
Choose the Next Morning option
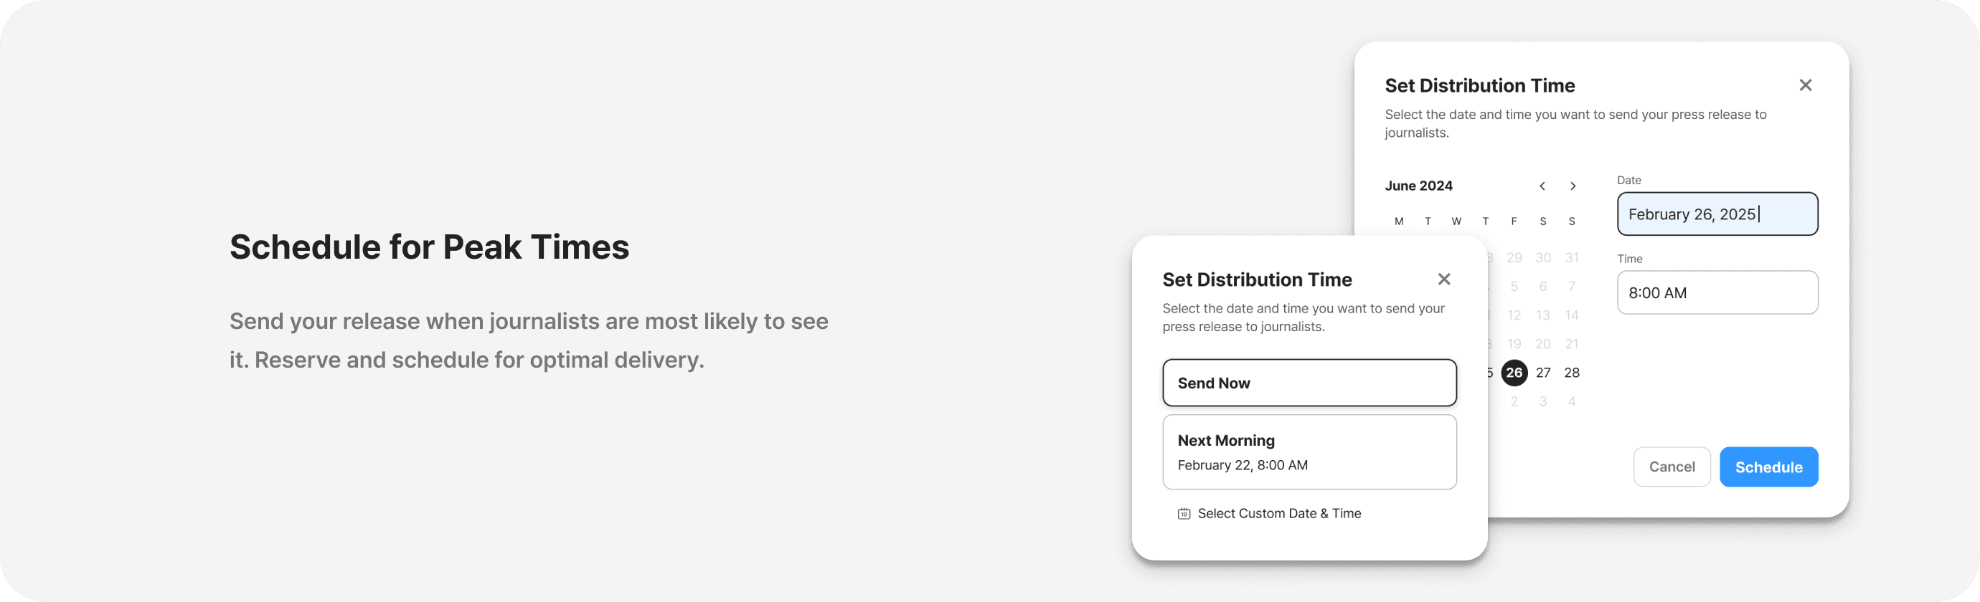click(1309, 451)
